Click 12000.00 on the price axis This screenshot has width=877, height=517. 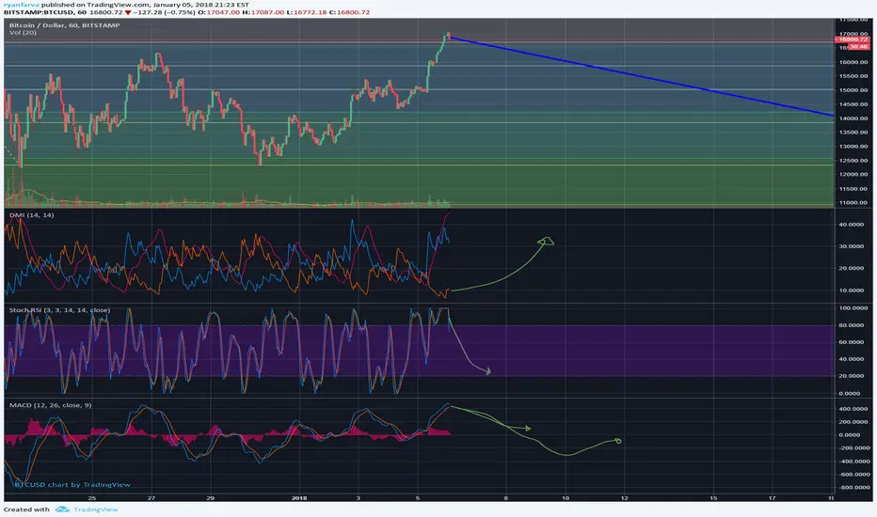pyautogui.click(x=853, y=175)
